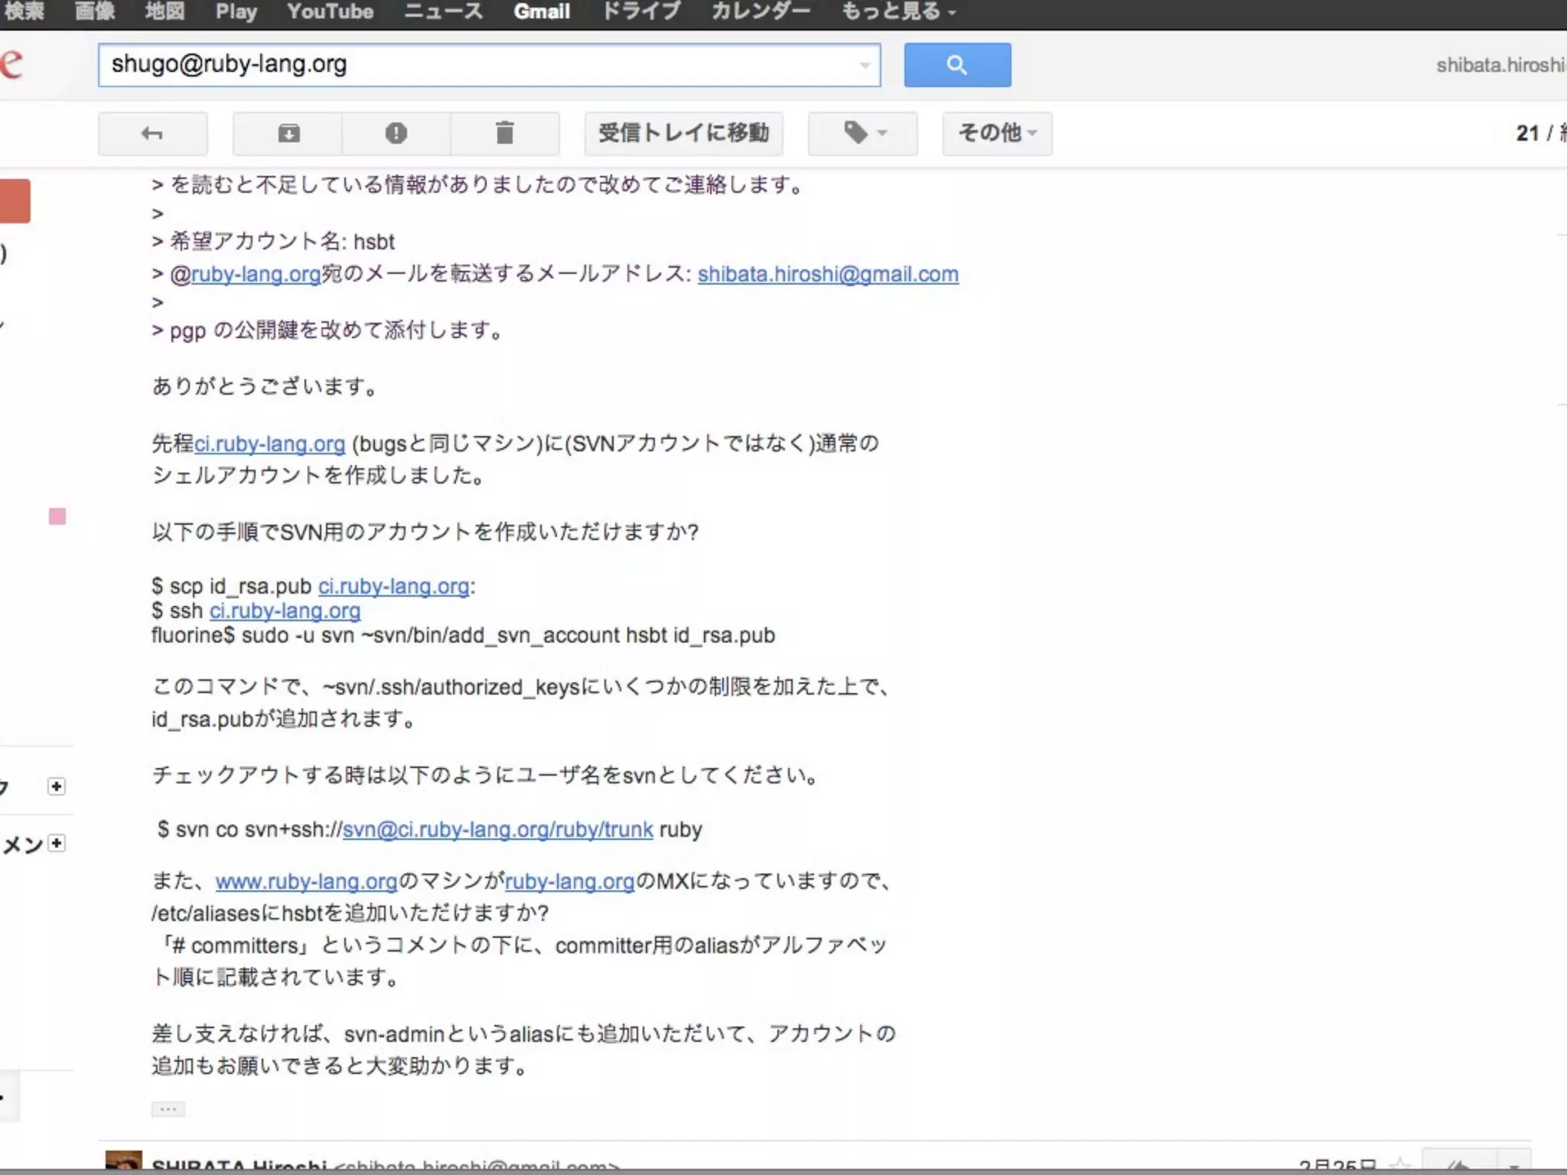Expand the upper sidebar plus box

56,786
